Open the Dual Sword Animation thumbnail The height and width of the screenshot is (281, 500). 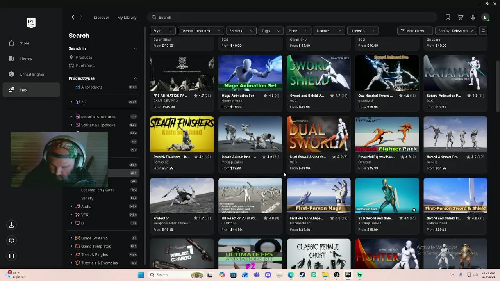(319, 134)
